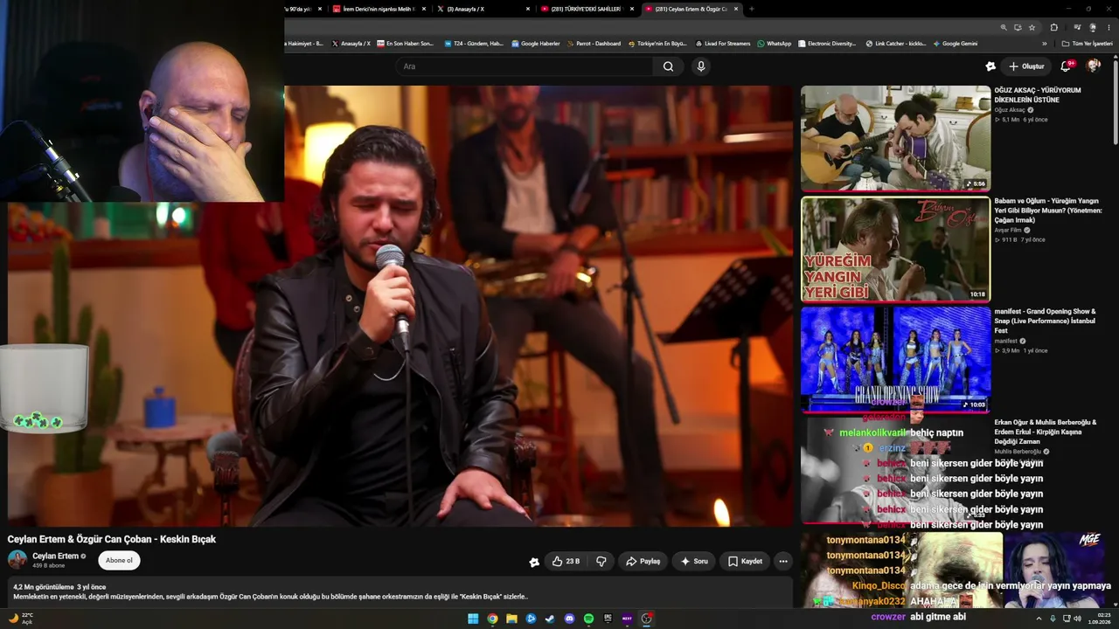Click the YouTube search magnifier button
The image size is (1119, 629).
668,66
